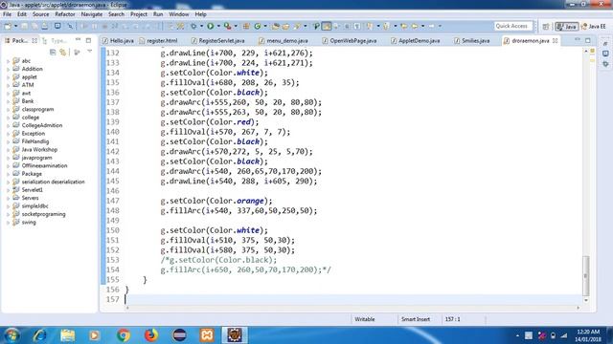The image size is (613, 344).
Task: Click the Back navigation arrow icon
Action: [x=414, y=26]
